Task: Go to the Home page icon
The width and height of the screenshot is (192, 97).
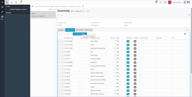Action: point(12,2)
